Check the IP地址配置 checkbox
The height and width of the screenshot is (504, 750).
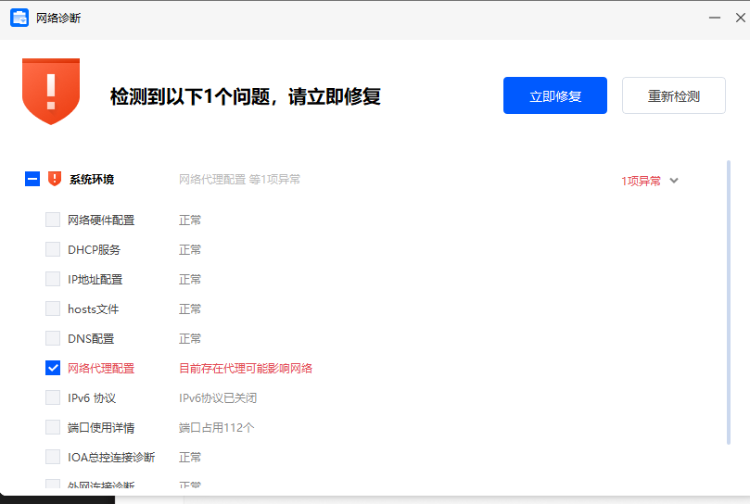tap(53, 279)
